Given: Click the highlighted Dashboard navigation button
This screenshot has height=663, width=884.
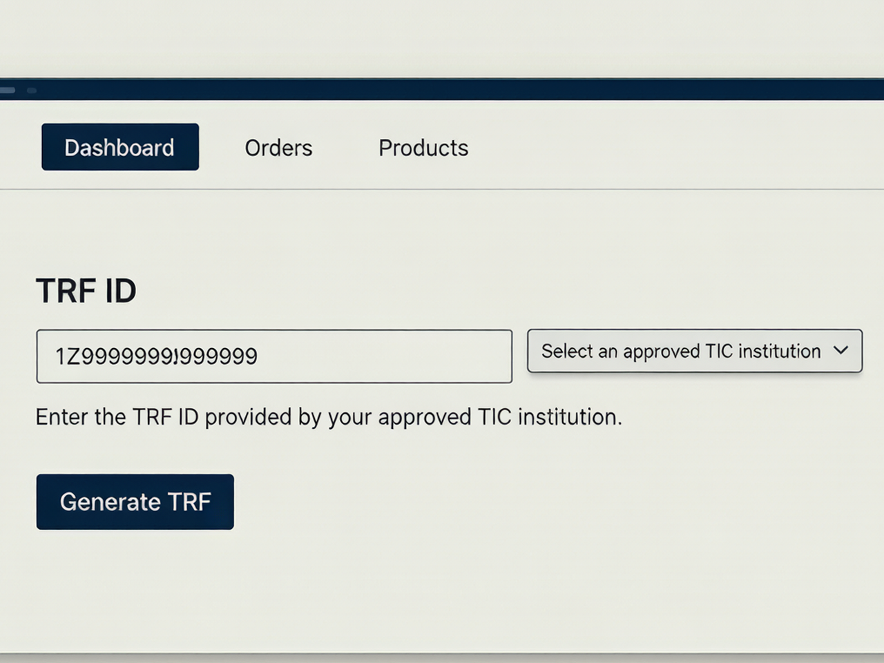Looking at the screenshot, I should point(120,147).
